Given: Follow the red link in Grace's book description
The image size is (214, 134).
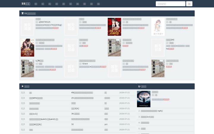Looking at the screenshot, I should (103, 67).
